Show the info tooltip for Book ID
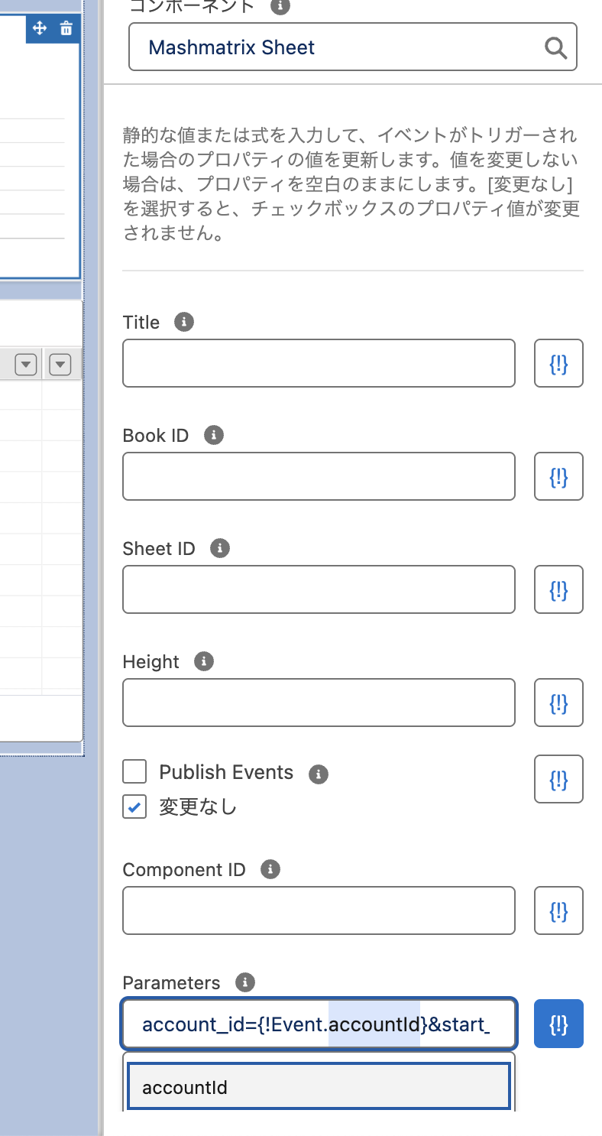Screen dimensions: 602x1136 coord(214,435)
